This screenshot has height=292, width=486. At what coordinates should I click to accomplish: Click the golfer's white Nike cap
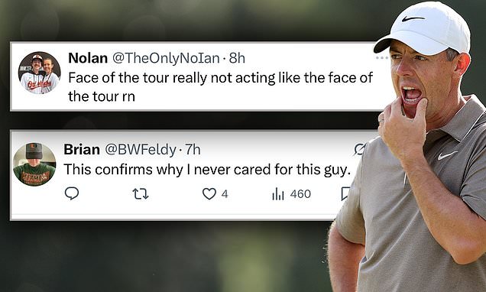click(x=425, y=30)
